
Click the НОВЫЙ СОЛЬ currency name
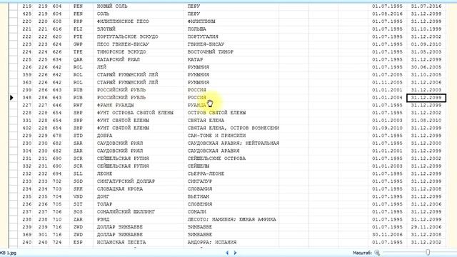[x=112, y=6]
